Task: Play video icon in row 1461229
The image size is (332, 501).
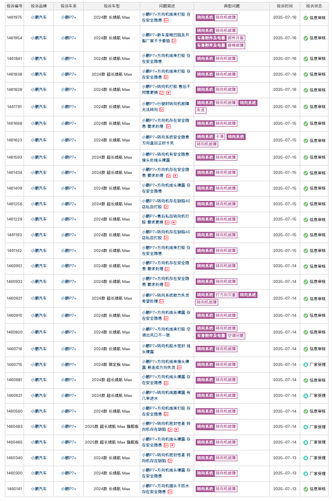Action: 174,223
